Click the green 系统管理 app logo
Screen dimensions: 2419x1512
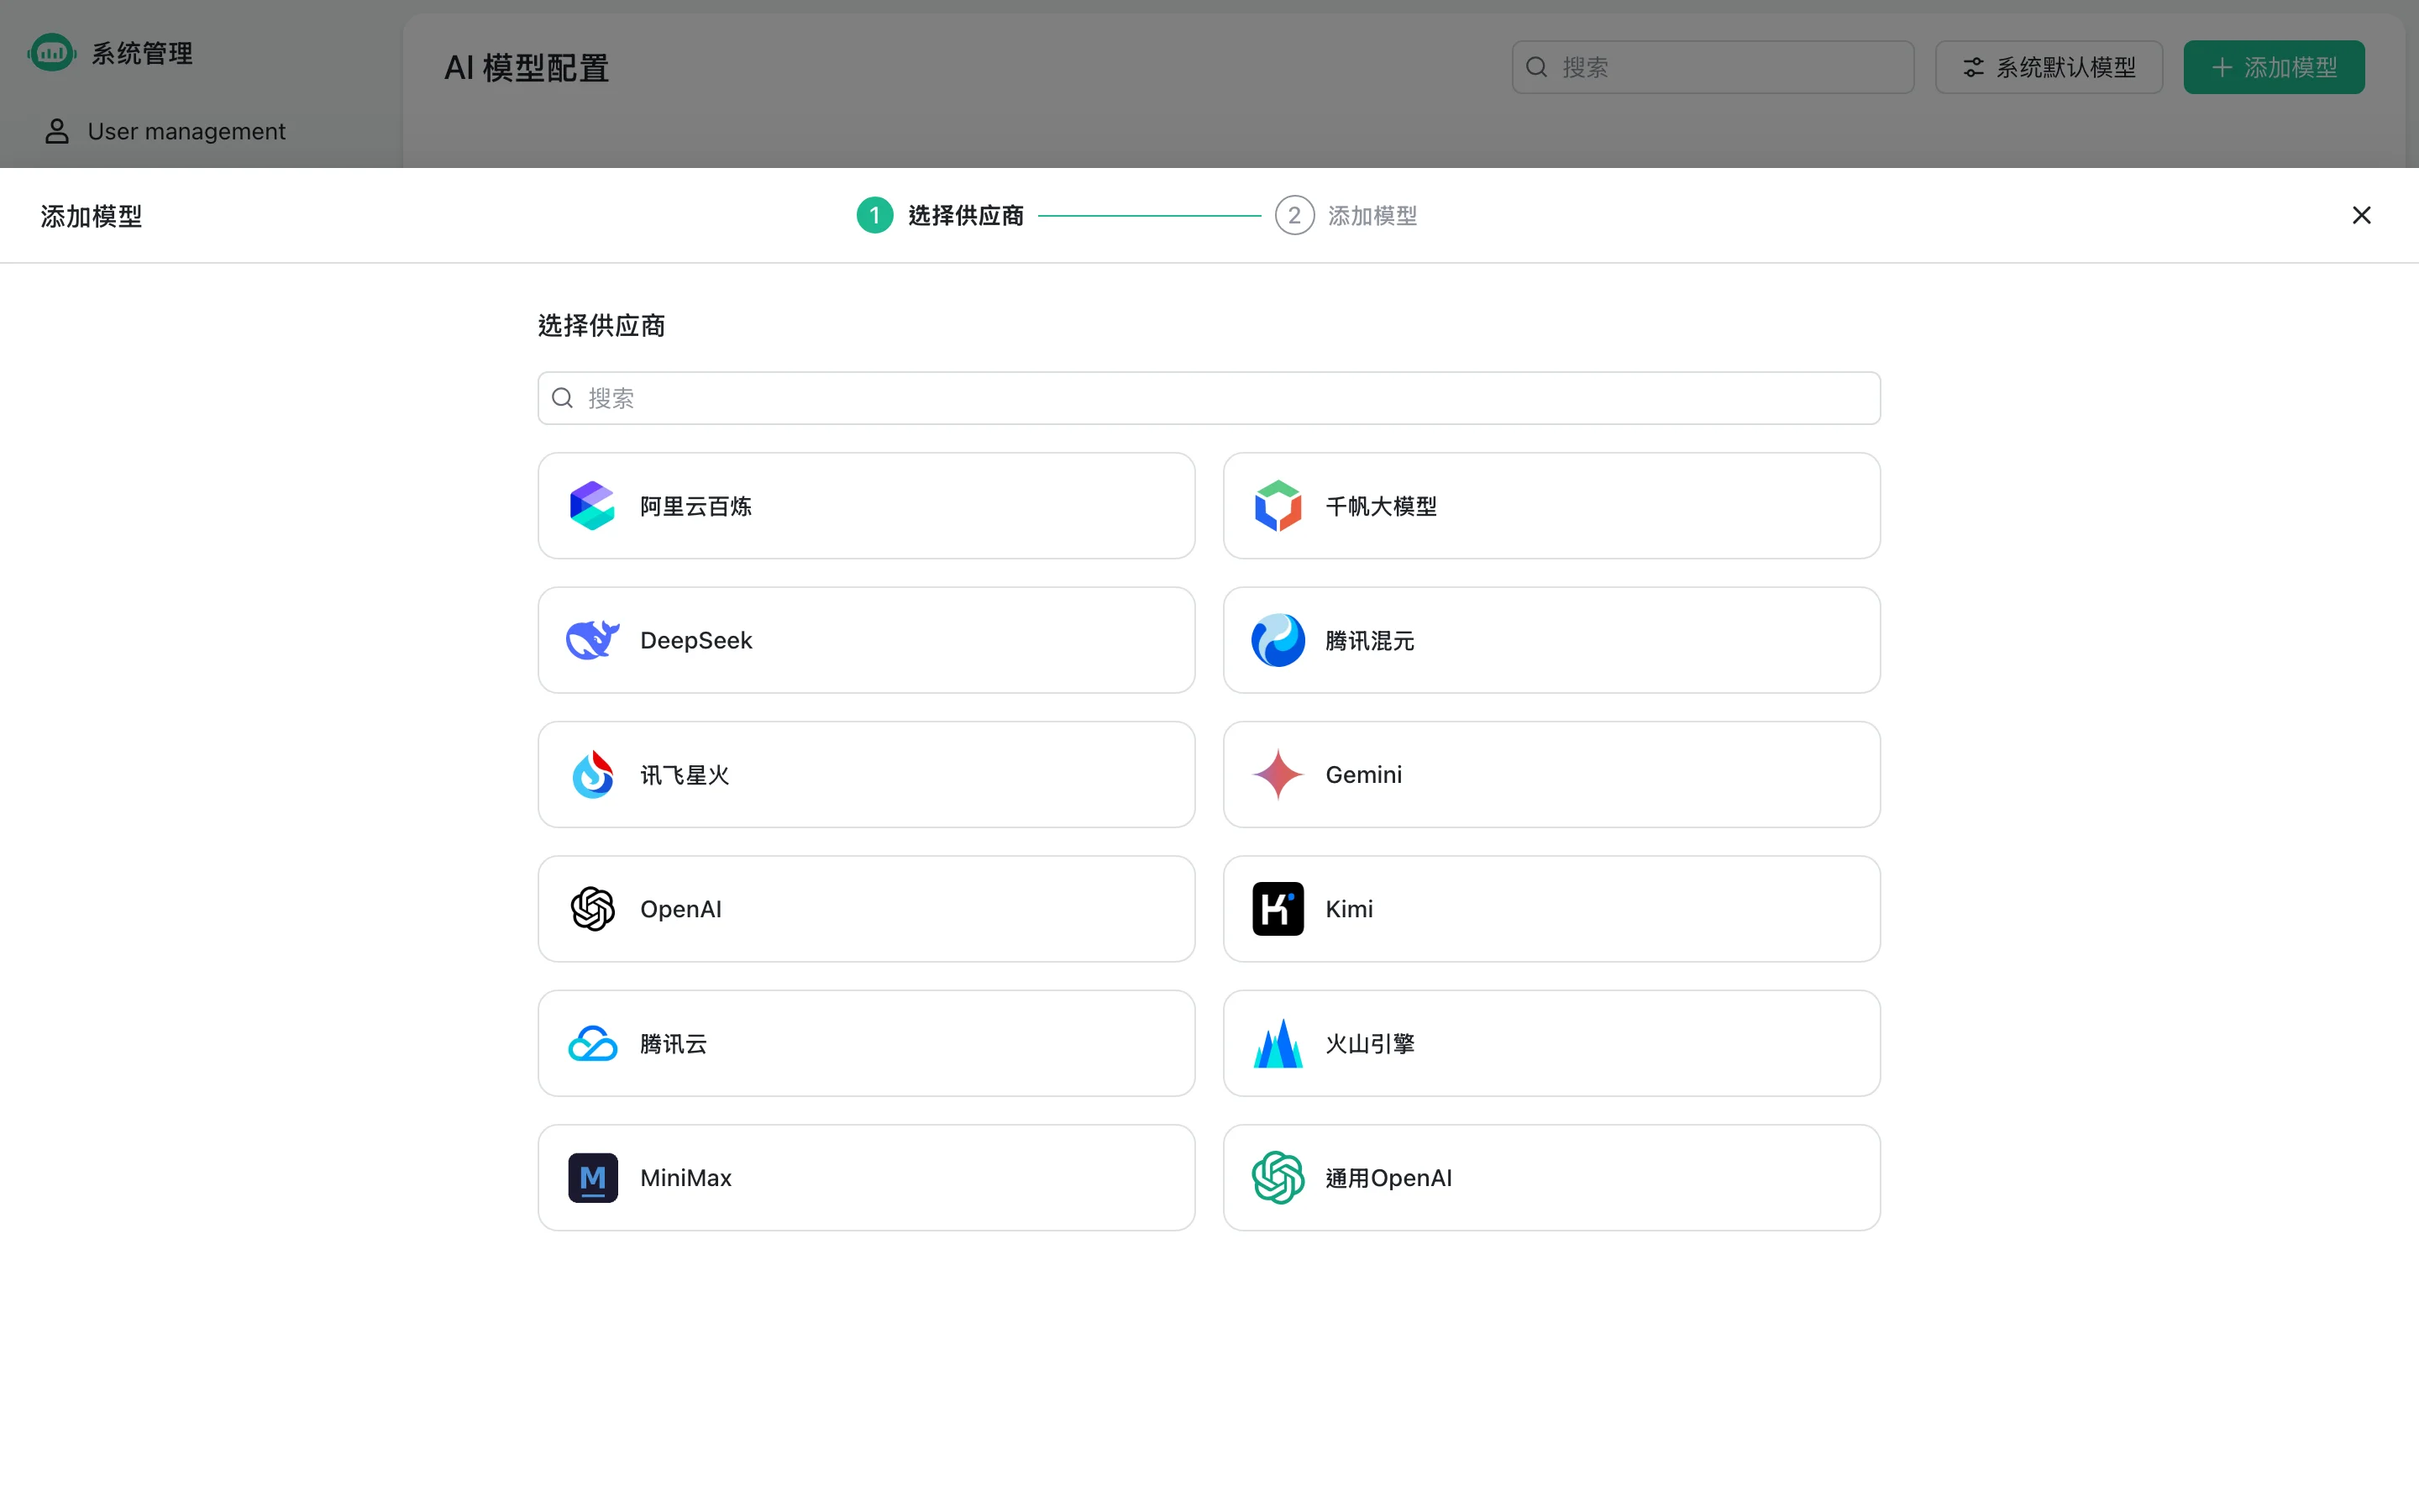tap(52, 52)
